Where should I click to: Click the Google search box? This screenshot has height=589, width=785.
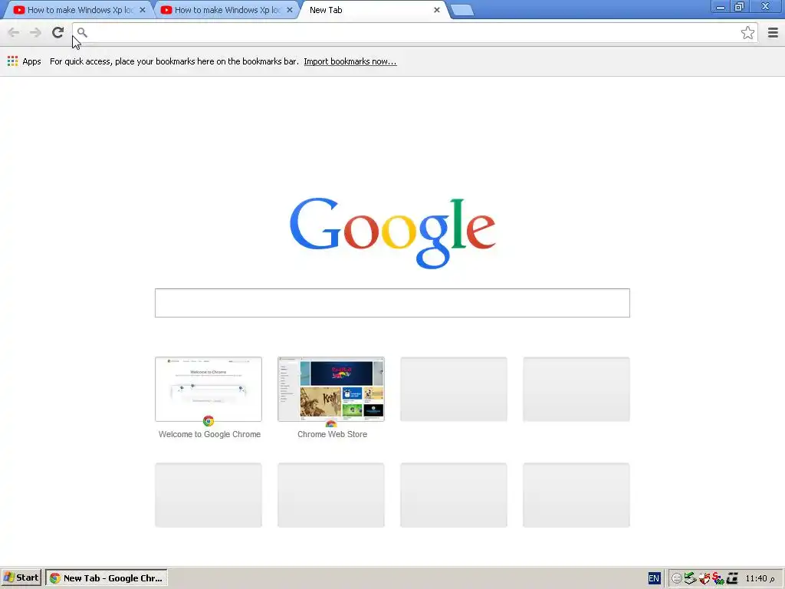392,302
